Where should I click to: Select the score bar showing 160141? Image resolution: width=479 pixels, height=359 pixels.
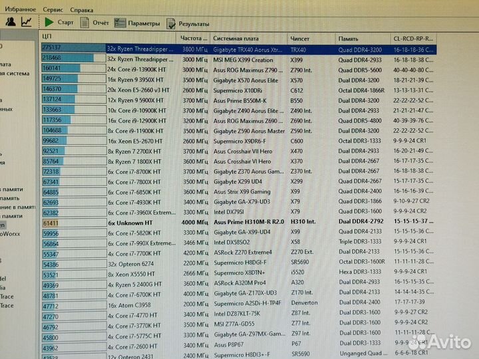pos(74,68)
